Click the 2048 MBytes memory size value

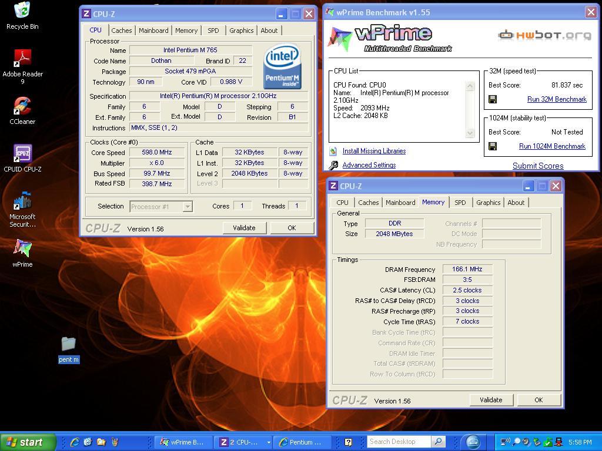pos(394,234)
